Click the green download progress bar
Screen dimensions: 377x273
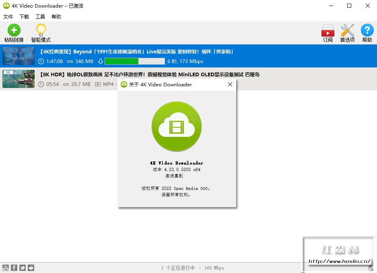coord(135,61)
